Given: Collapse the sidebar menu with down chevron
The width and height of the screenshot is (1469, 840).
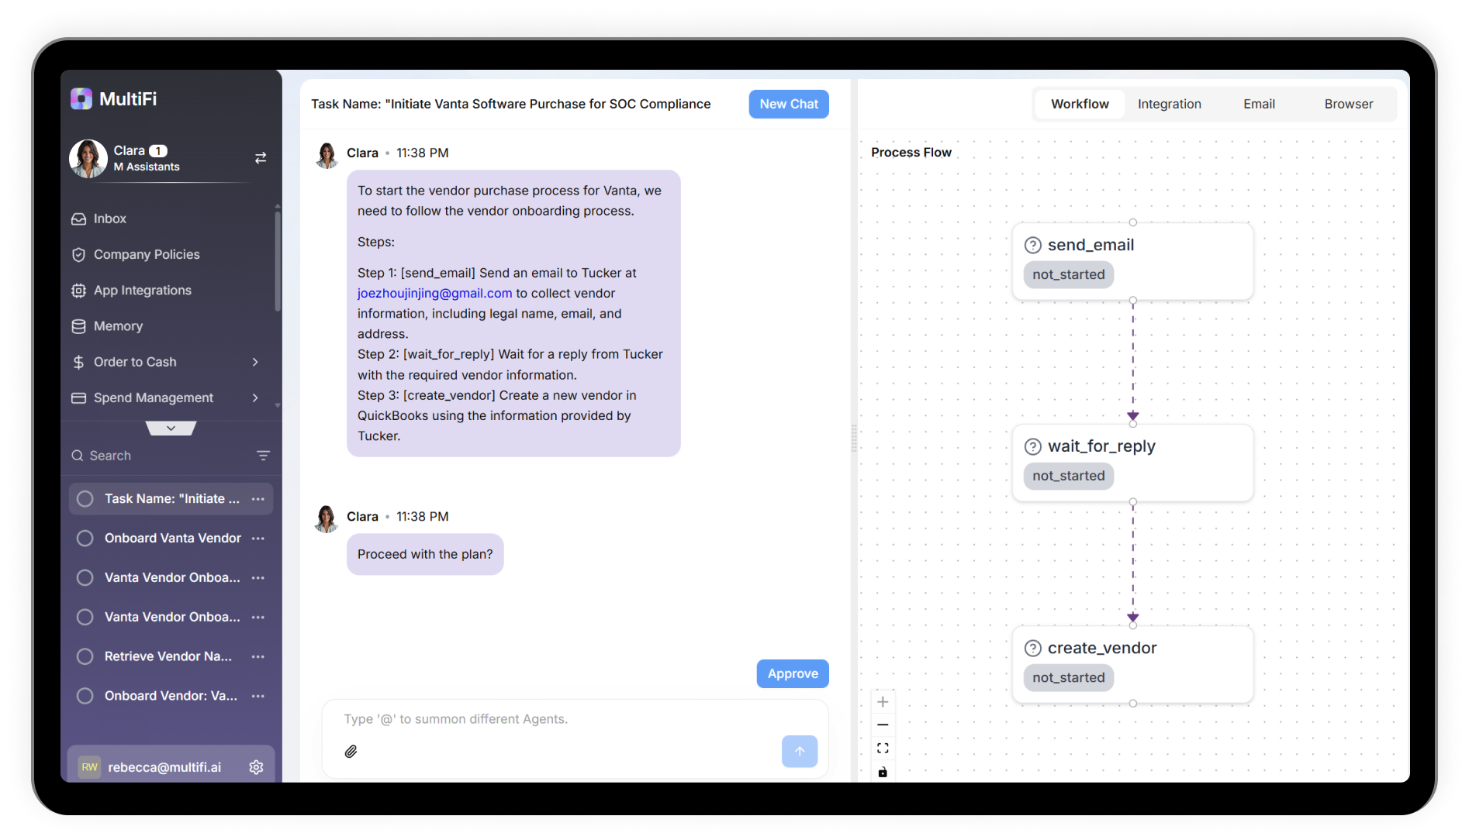Looking at the screenshot, I should (171, 428).
